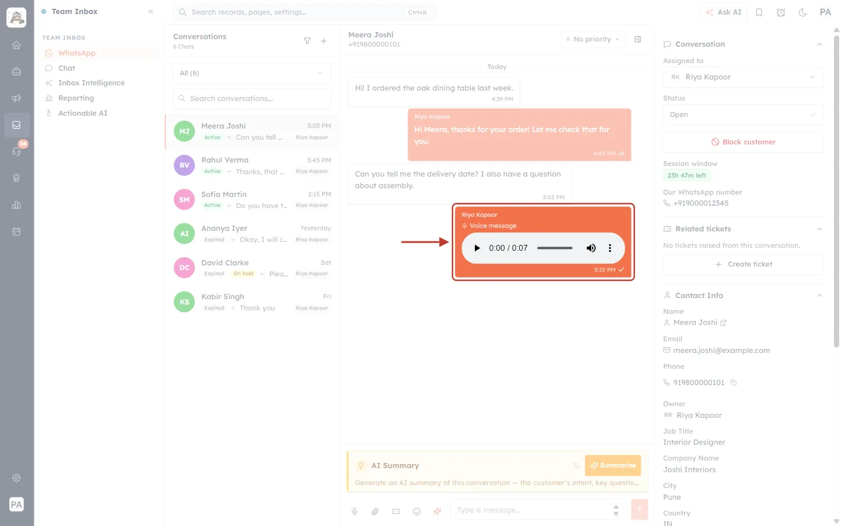
Task: Collapse the Team Inbox sidebar
Action: coord(151,12)
